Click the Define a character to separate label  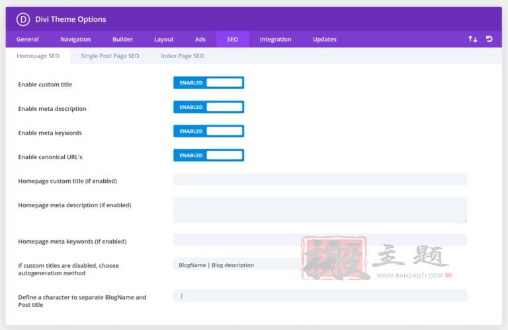tap(82, 301)
